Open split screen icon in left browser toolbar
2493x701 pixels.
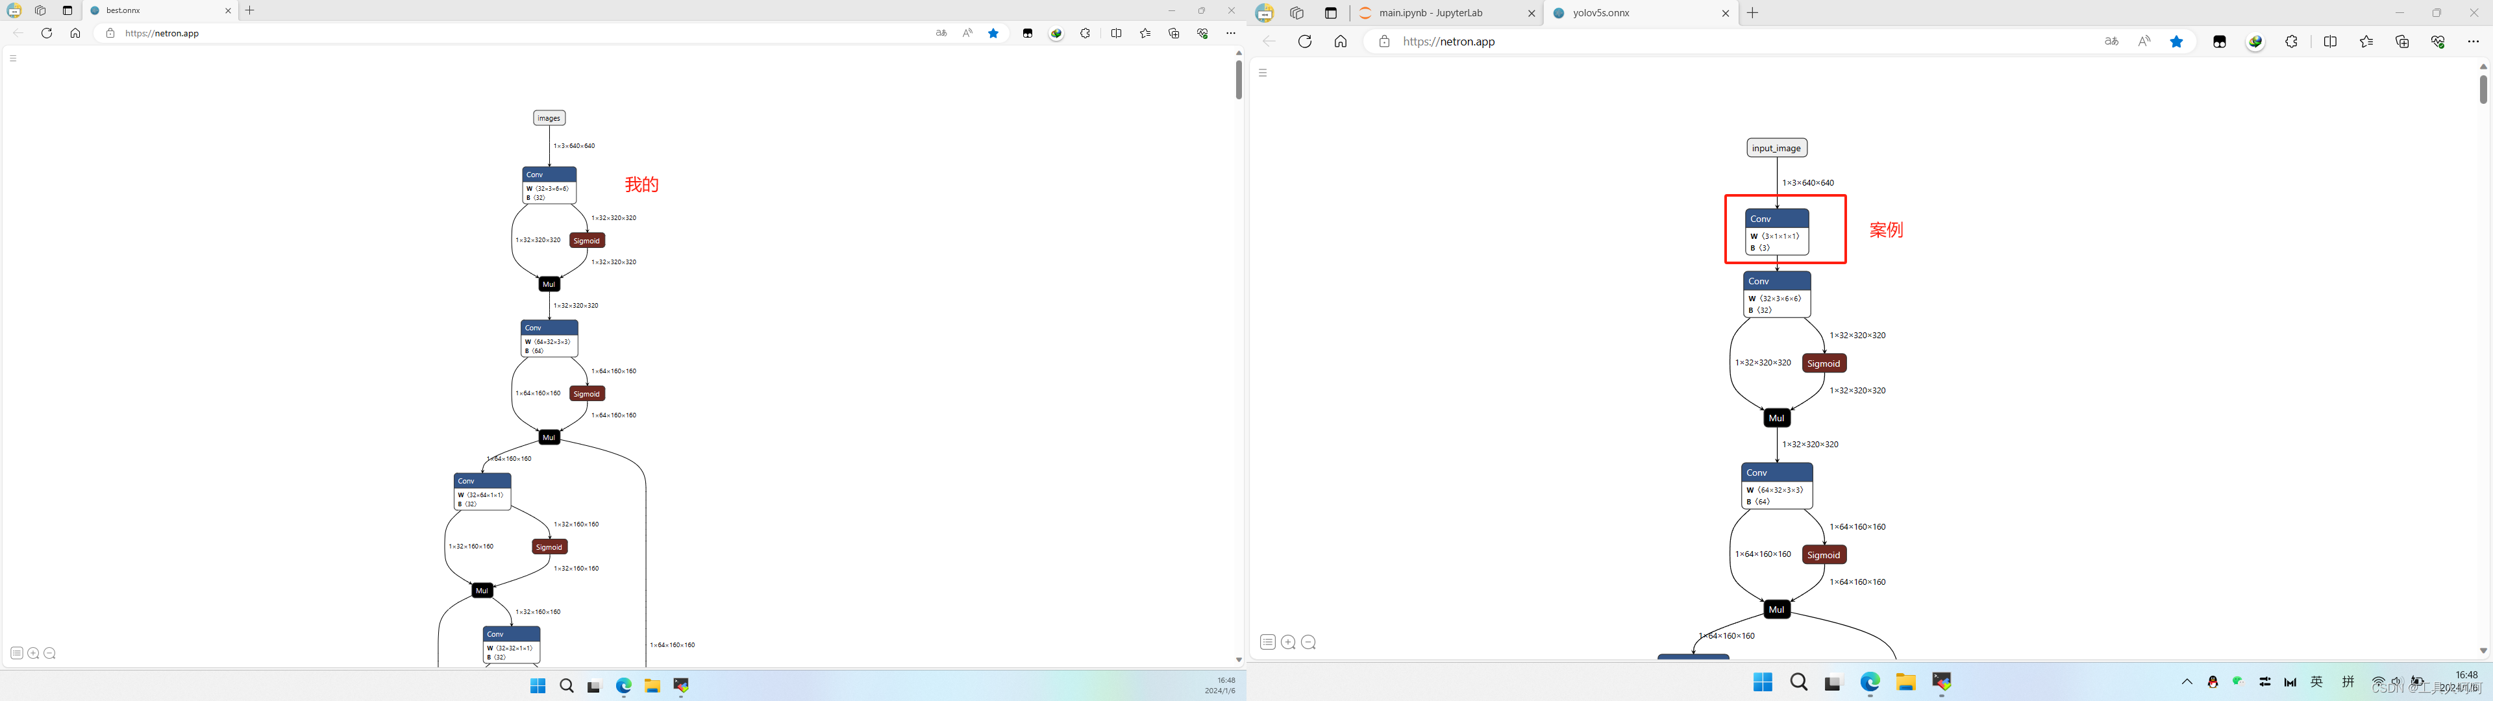coord(1116,33)
